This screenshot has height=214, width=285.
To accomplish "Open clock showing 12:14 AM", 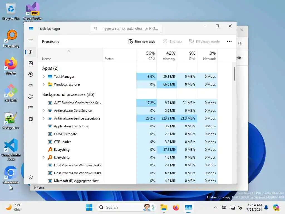I will (254, 207).
